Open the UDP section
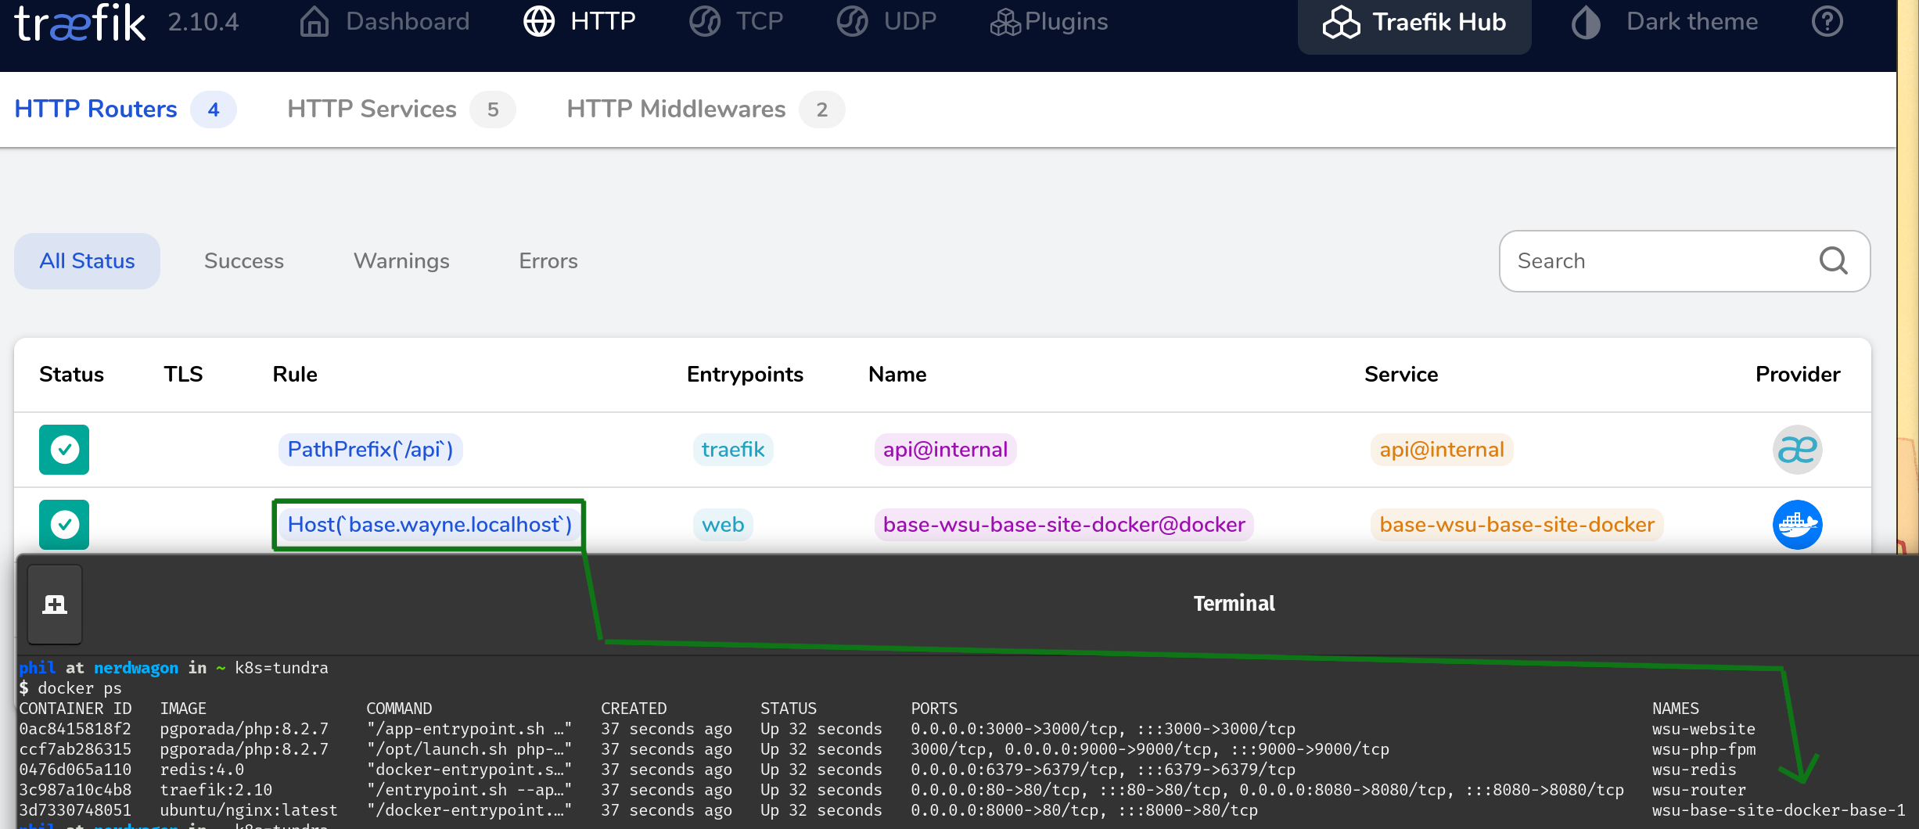The image size is (1919, 829). (886, 22)
